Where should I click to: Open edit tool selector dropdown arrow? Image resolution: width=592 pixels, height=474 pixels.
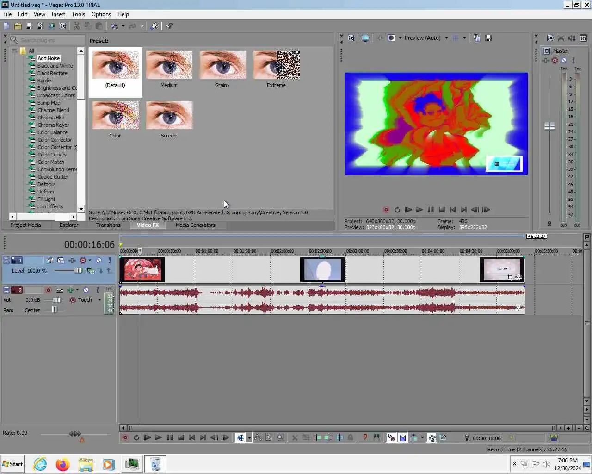tap(249, 437)
